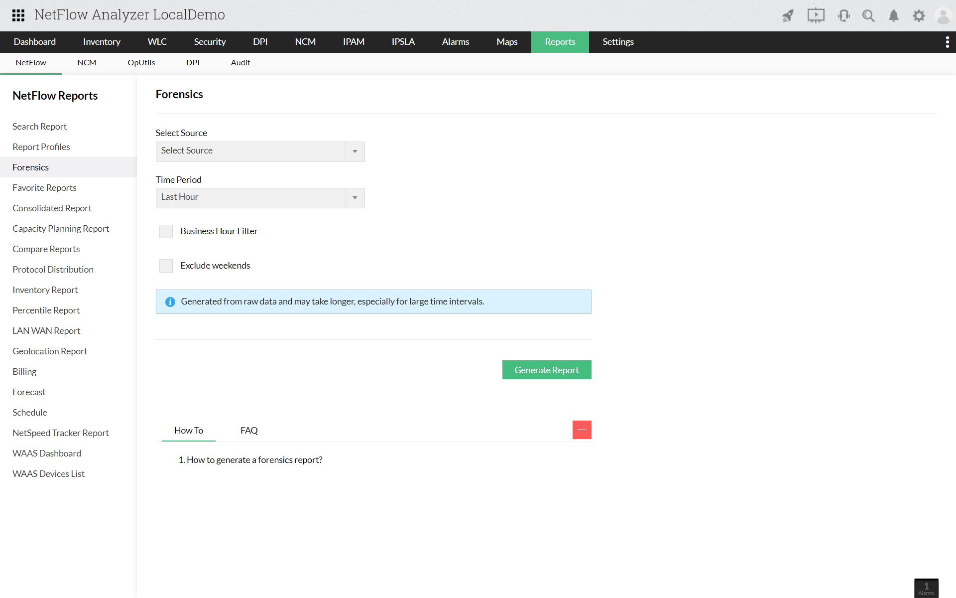Open the Time Period Last Hour dropdown
Image resolution: width=956 pixels, height=598 pixels.
(x=260, y=198)
